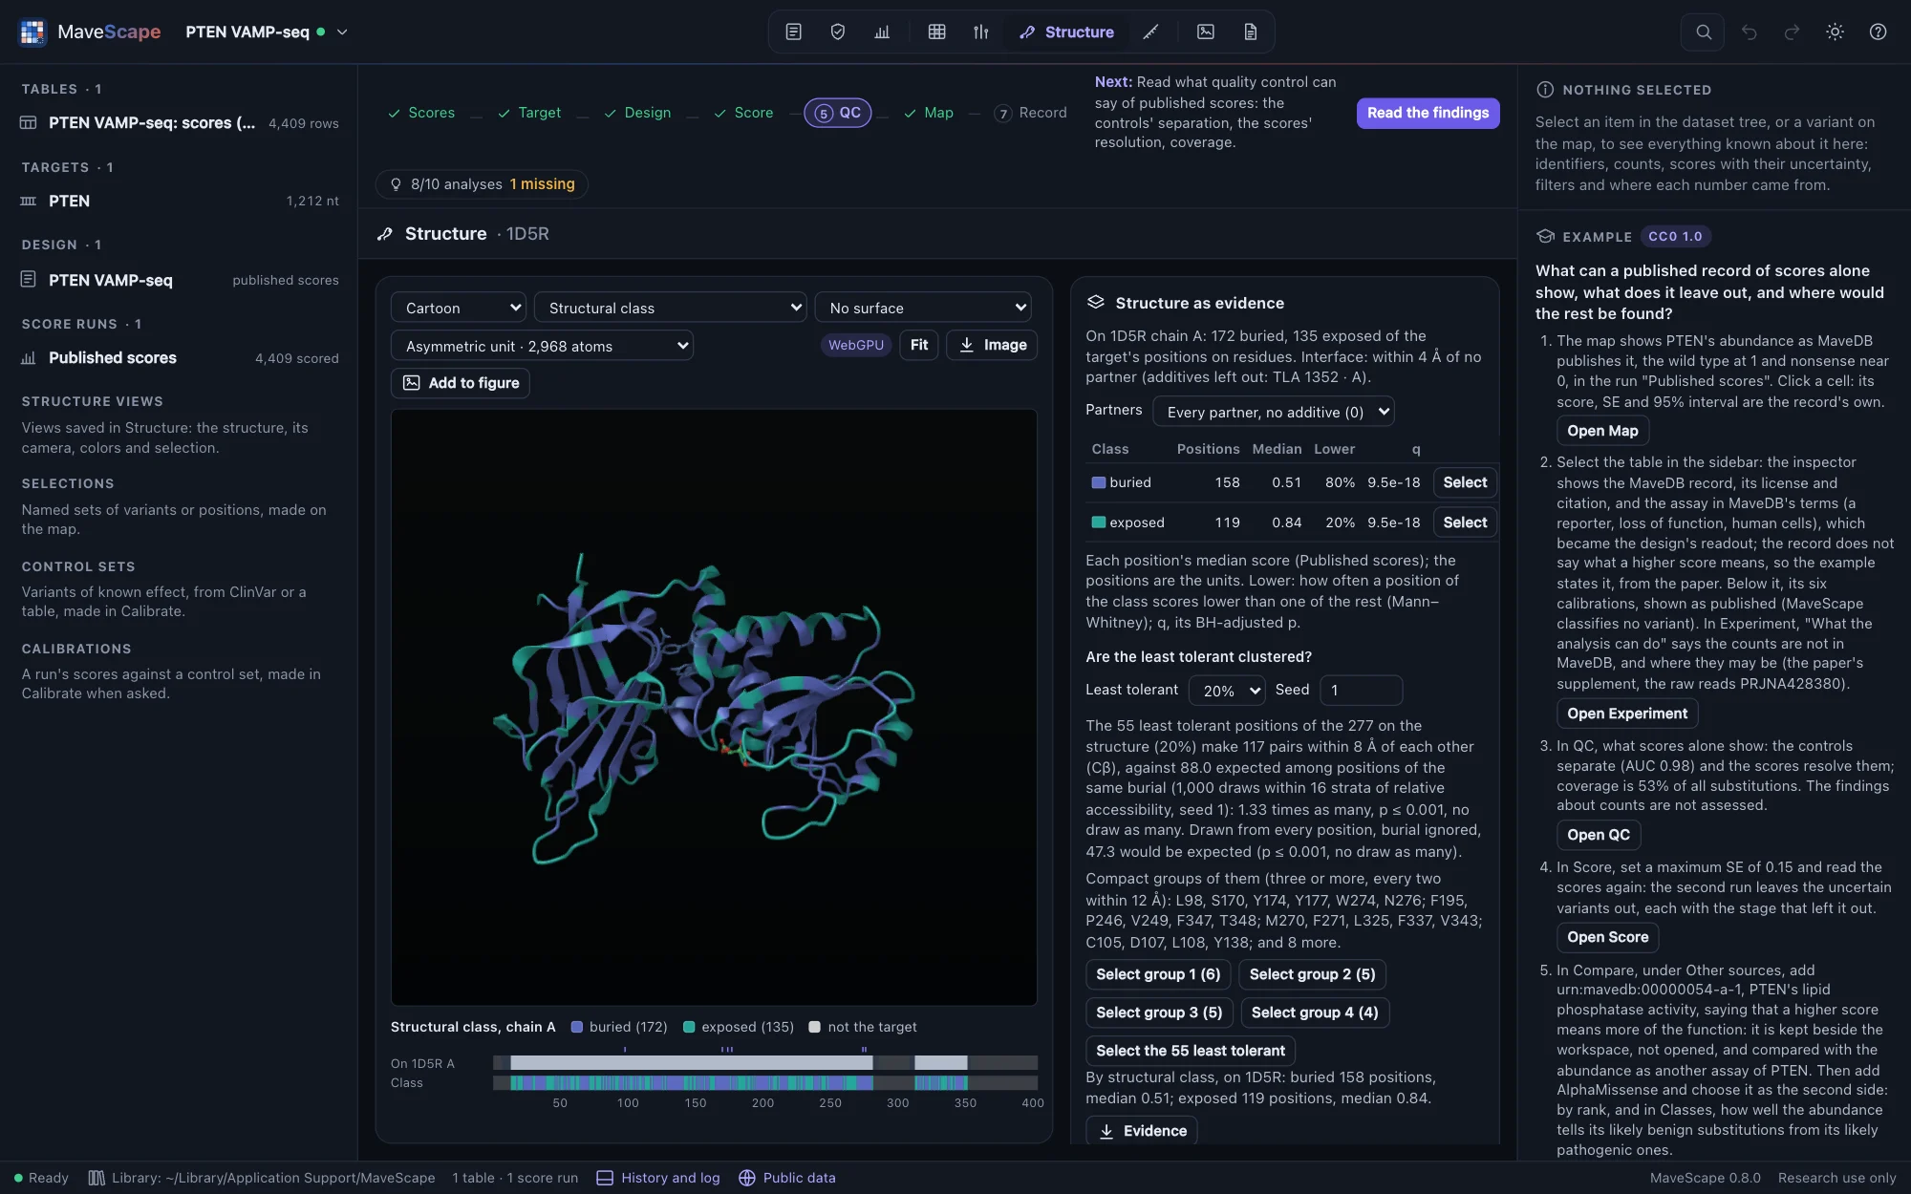Open the document report icon in toolbar

tap(1250, 32)
